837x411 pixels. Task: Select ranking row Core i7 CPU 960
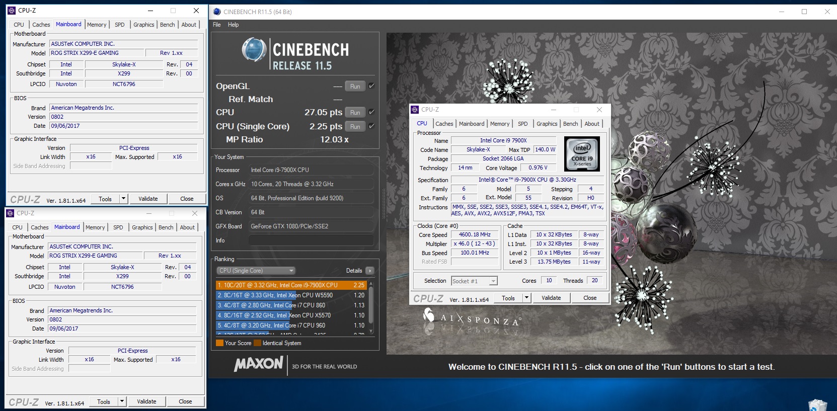click(291, 325)
